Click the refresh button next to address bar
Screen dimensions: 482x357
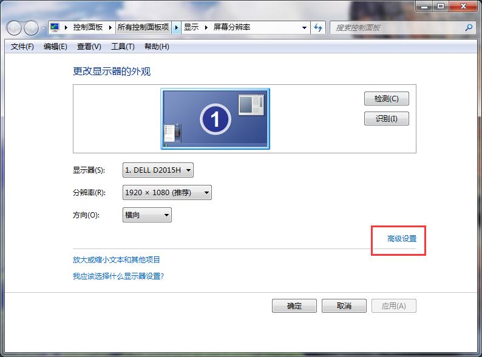tap(318, 28)
